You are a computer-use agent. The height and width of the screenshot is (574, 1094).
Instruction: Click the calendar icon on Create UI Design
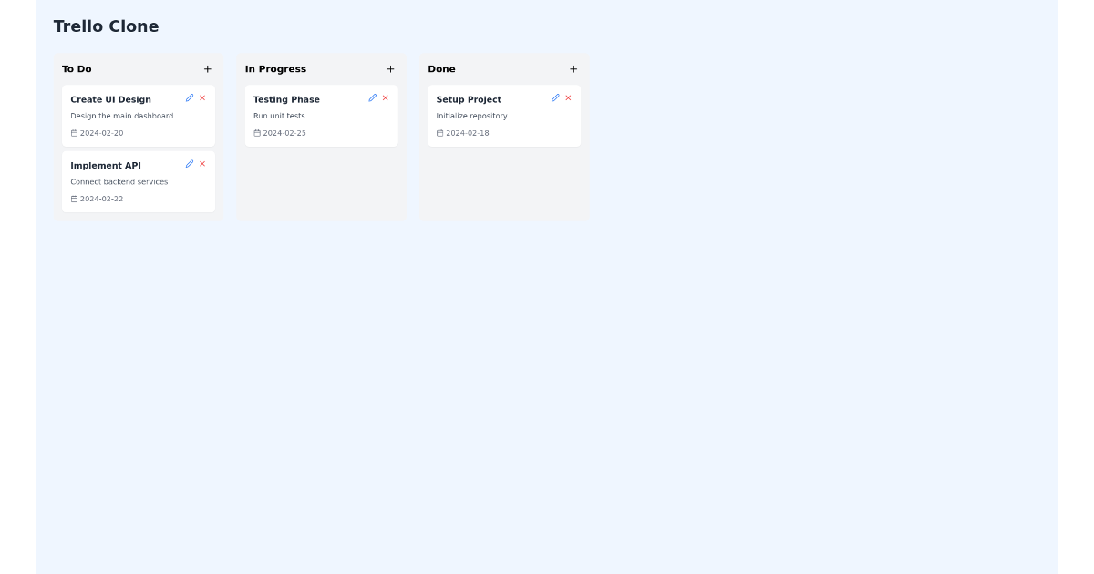(75, 132)
